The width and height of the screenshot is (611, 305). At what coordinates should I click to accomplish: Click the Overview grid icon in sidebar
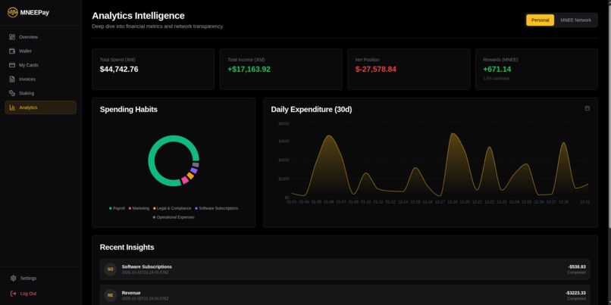(x=12, y=37)
